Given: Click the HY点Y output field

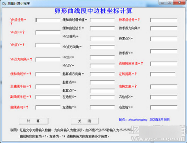Looking at the screenshot, I should (x=102, y=66).
